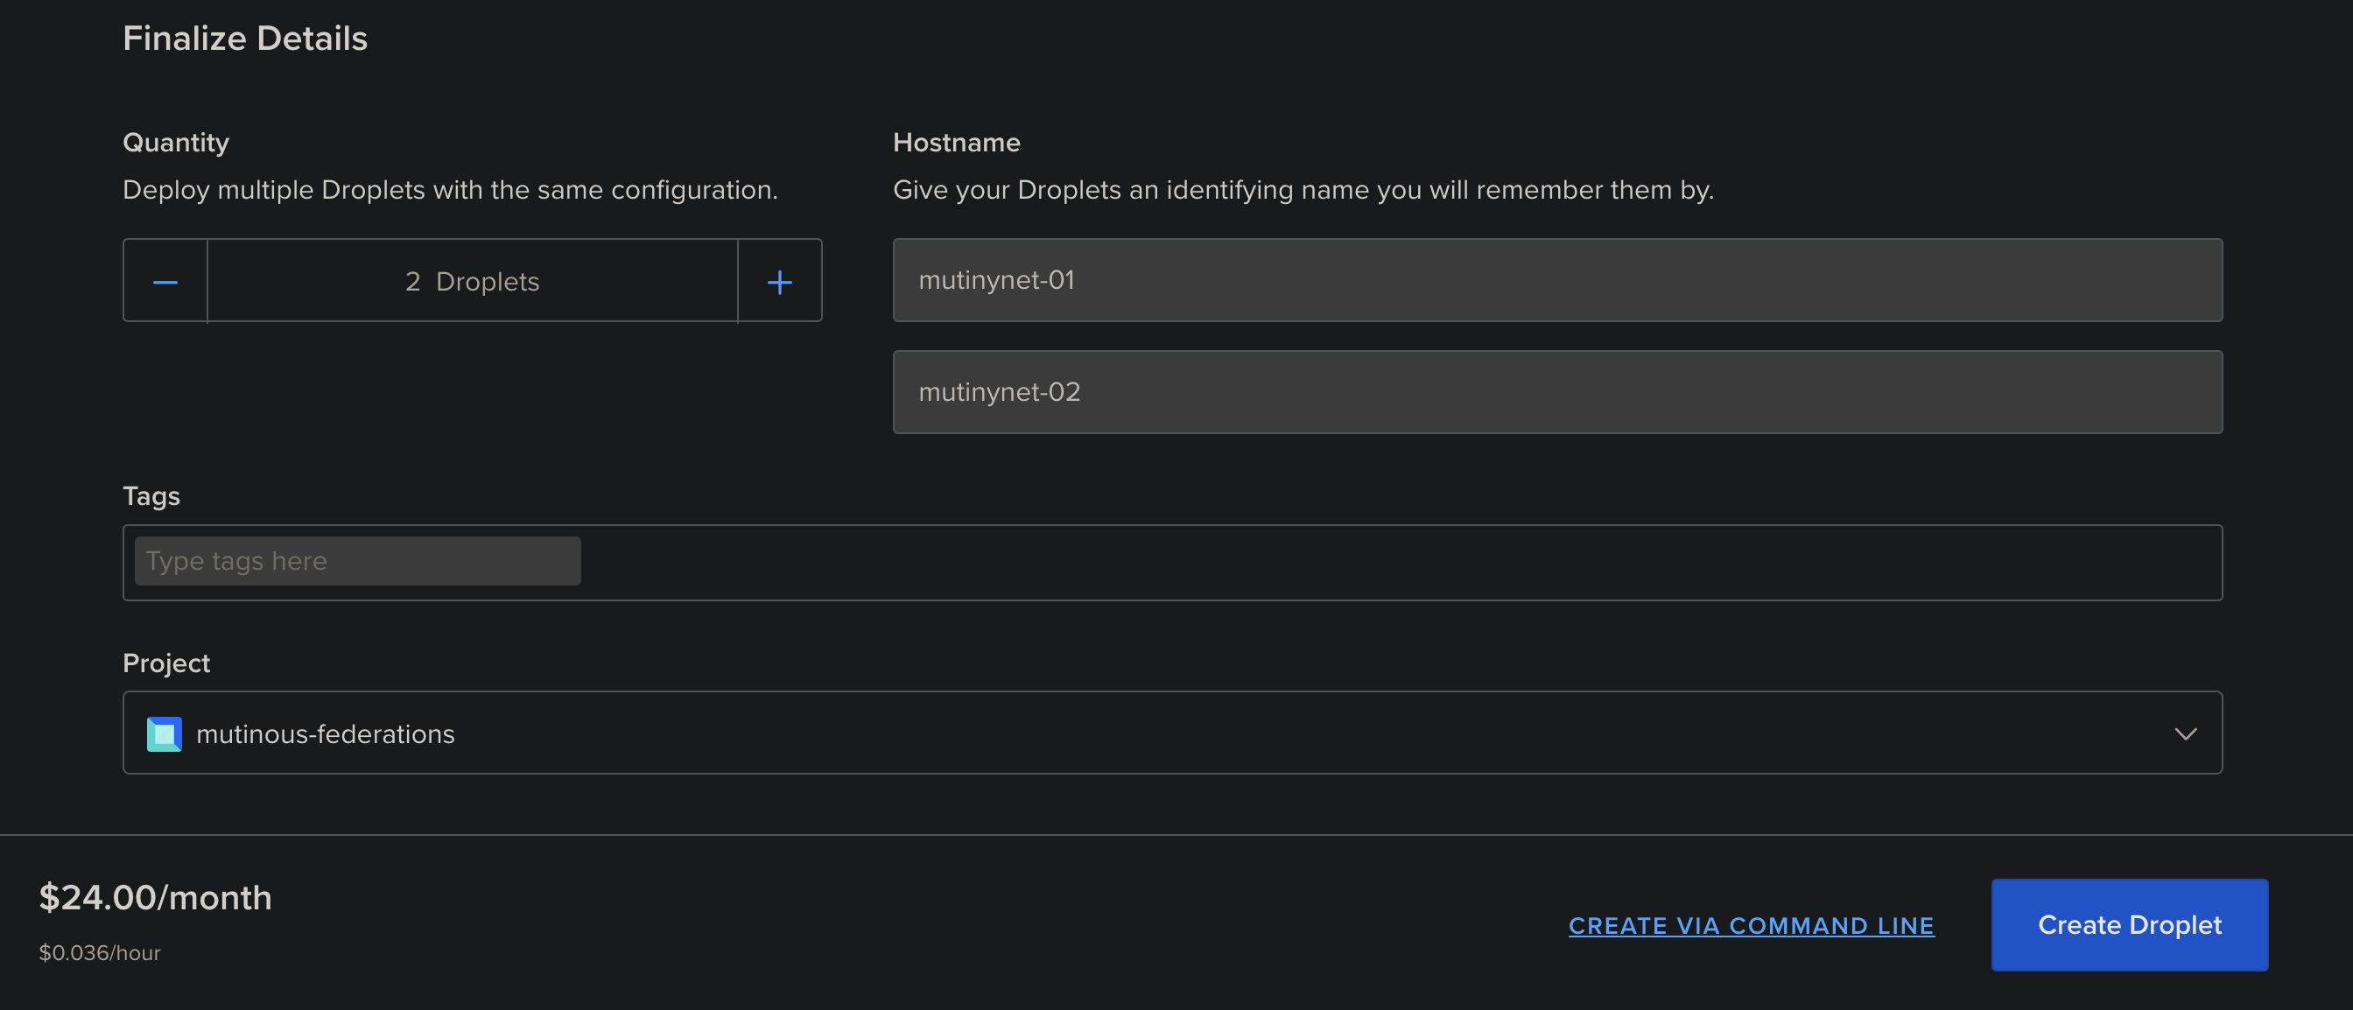Increase droplet quantity with plus button
This screenshot has height=1010, width=2353.
pyautogui.click(x=779, y=280)
